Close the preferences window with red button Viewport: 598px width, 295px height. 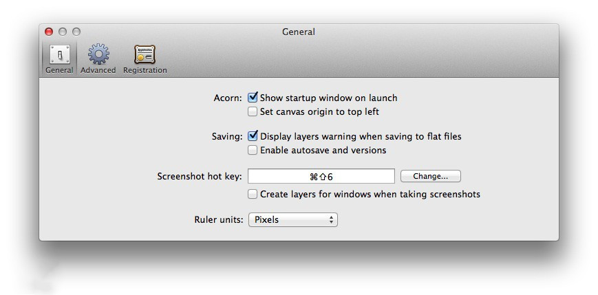click(x=49, y=32)
